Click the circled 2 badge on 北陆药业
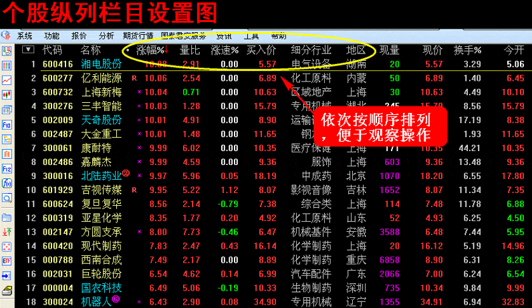The width and height of the screenshot is (532, 308). 126,173
